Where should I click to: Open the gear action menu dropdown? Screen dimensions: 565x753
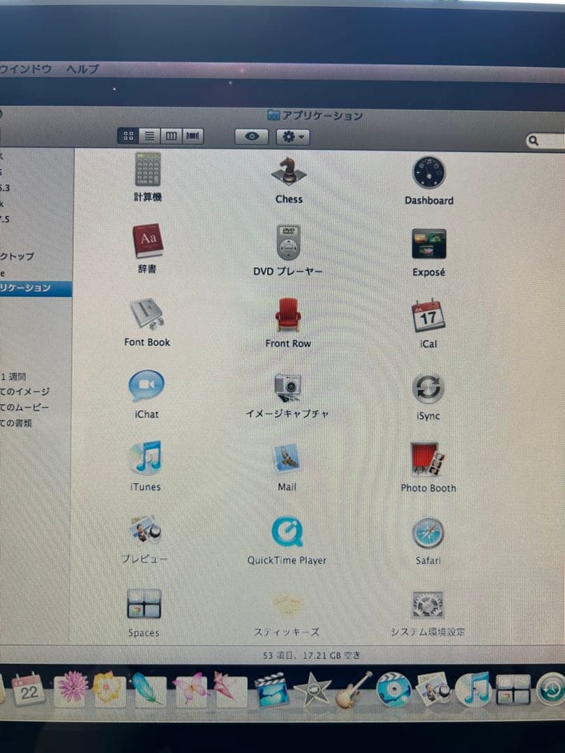pos(293,137)
